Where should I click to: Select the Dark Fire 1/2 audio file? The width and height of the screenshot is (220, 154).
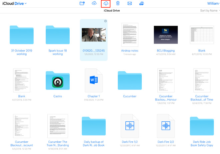(x=130, y=126)
